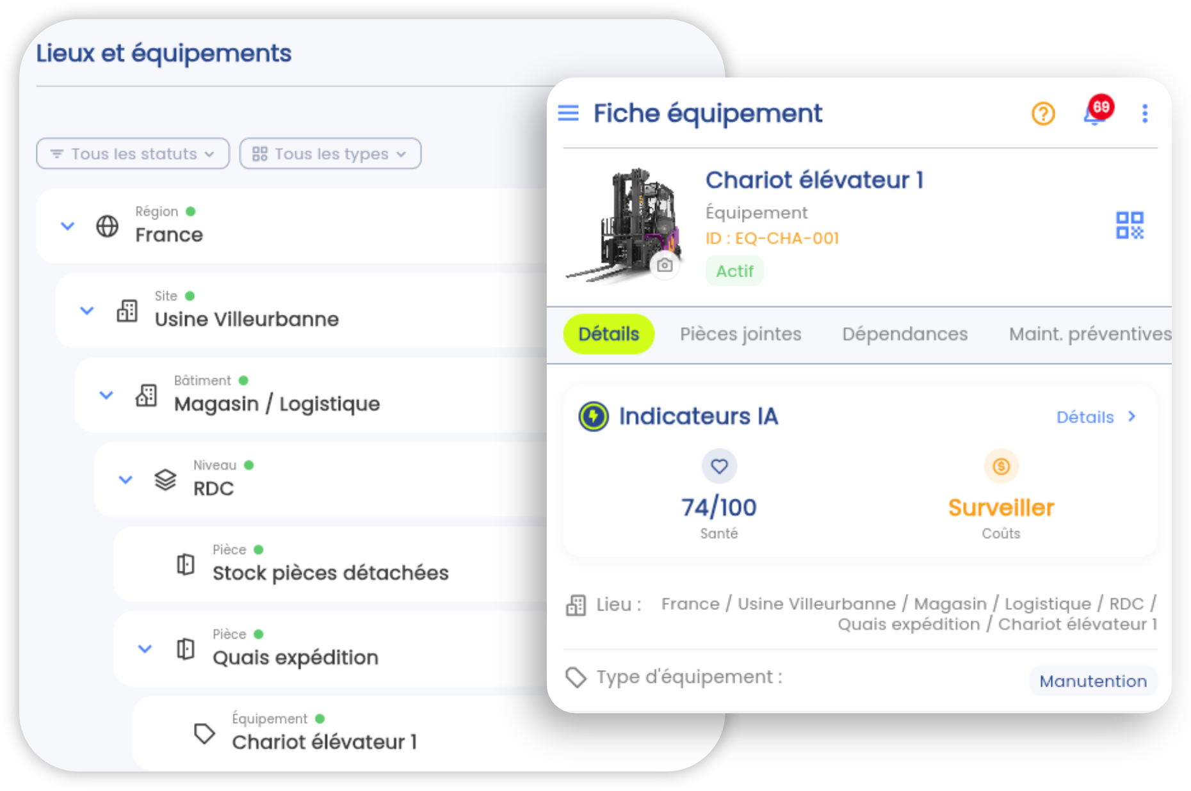
Task: Click the grid icon in Tous les types
Action: pos(259,154)
